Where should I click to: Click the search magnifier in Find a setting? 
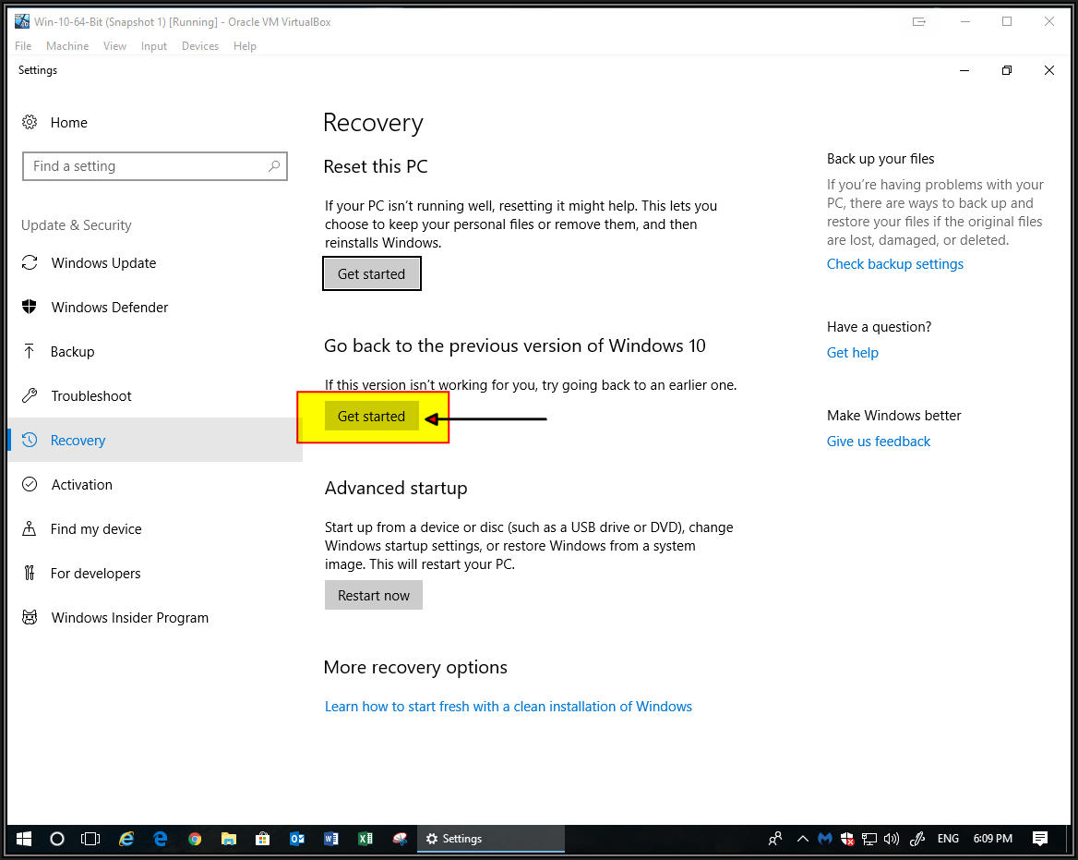(x=273, y=165)
